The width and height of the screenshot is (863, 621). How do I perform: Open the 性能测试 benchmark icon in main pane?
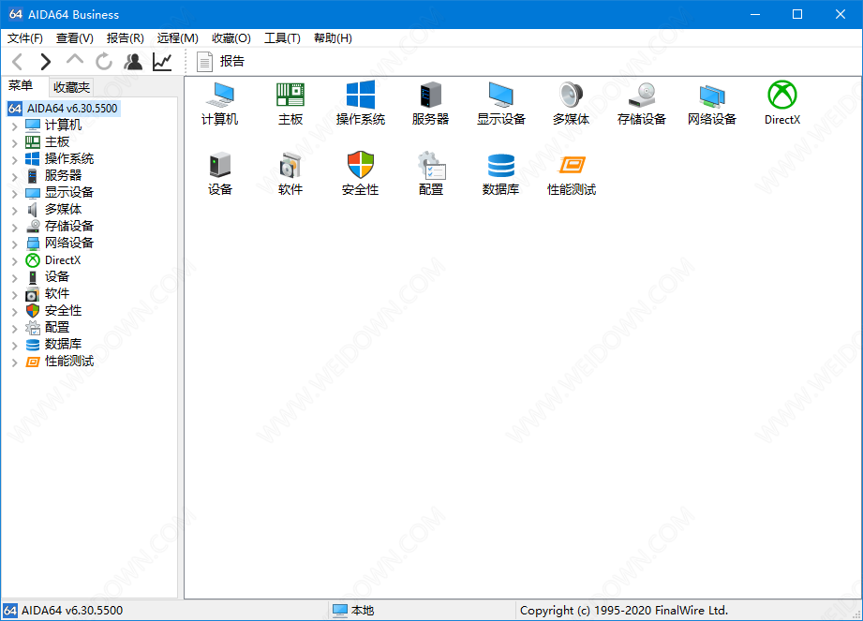[x=572, y=165]
